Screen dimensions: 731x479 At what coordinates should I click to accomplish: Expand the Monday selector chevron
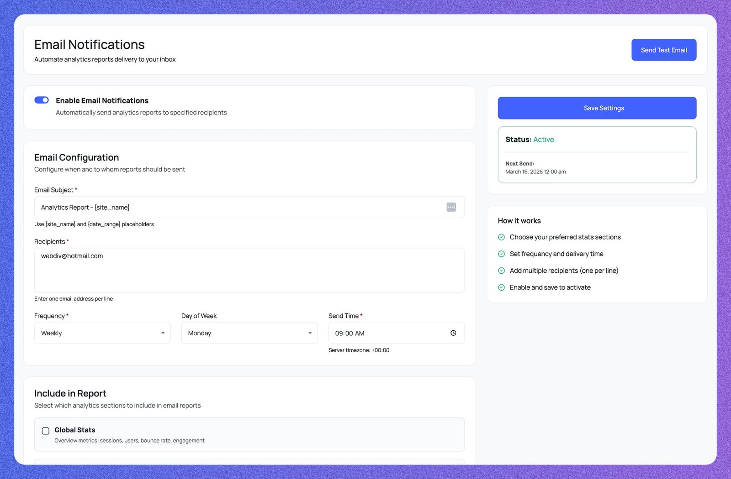coord(309,333)
